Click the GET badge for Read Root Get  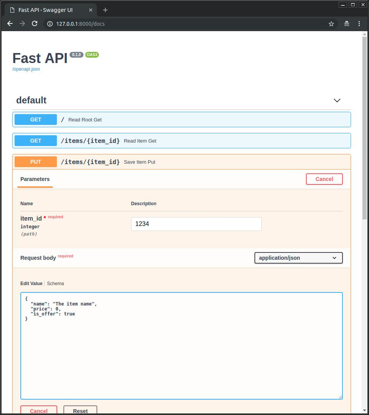pos(35,120)
